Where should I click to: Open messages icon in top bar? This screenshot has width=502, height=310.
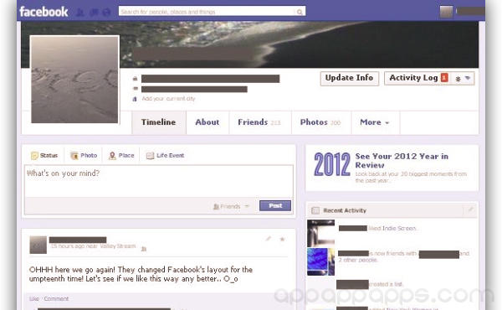coord(94,13)
